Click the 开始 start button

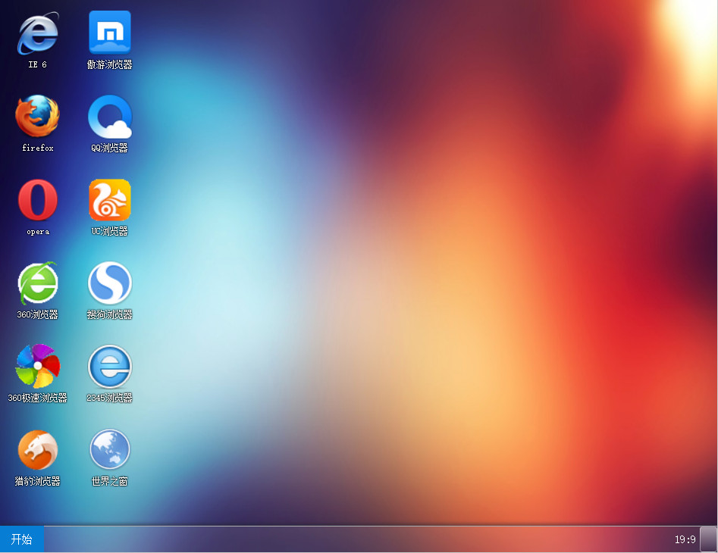22,539
